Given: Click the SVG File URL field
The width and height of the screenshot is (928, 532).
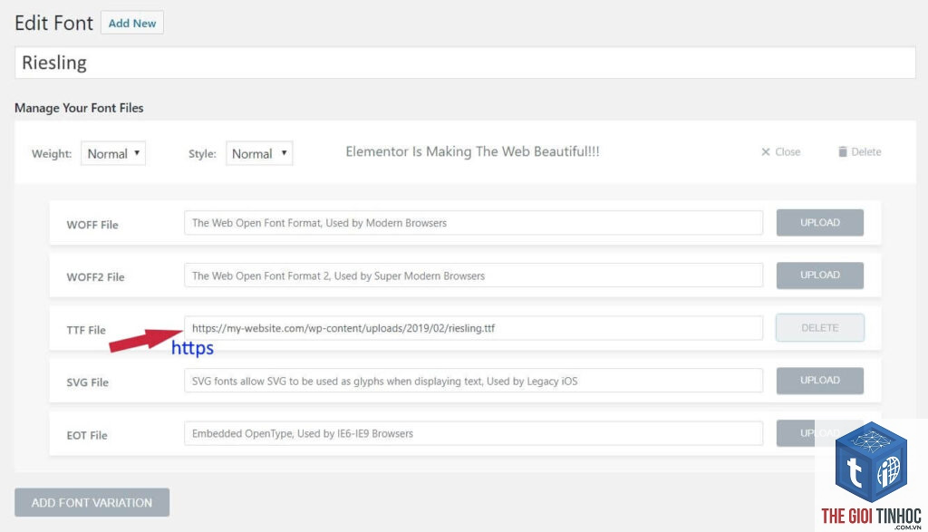Looking at the screenshot, I should point(473,381).
